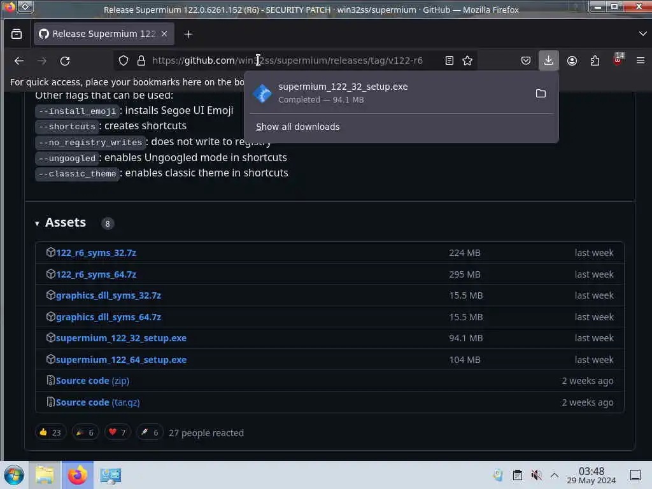Open the computer management taskbar icon

[111, 475]
